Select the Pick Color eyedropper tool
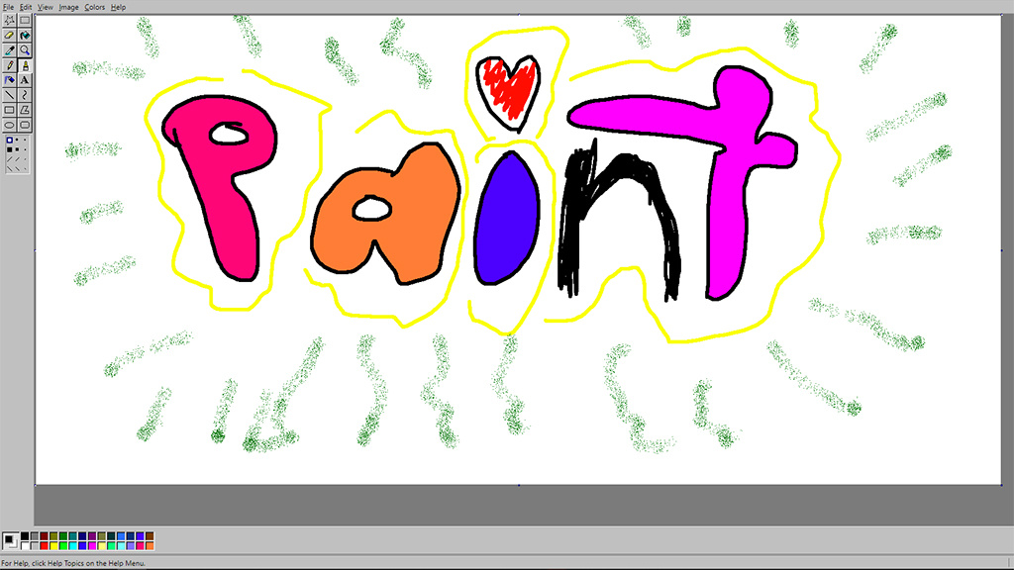 (x=9, y=49)
